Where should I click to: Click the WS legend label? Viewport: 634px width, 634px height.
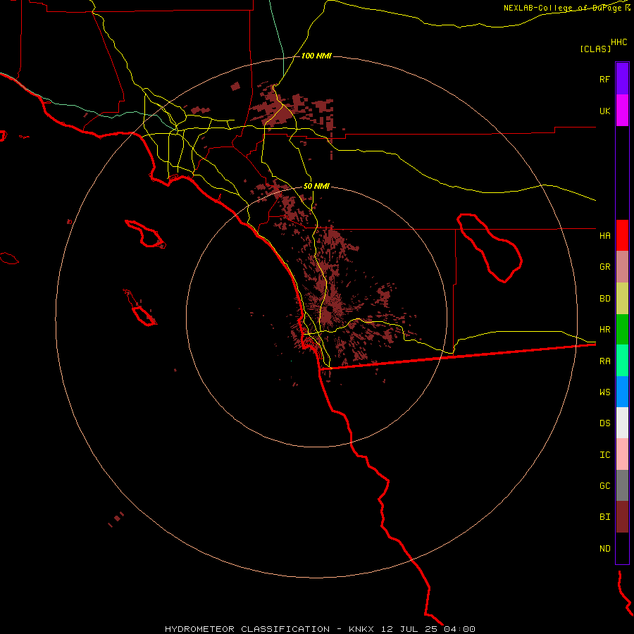(605, 392)
